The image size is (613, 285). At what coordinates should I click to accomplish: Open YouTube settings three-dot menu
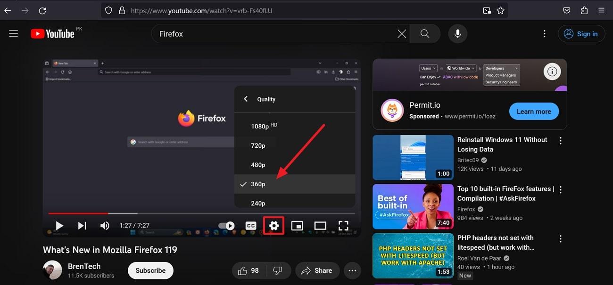(x=544, y=34)
